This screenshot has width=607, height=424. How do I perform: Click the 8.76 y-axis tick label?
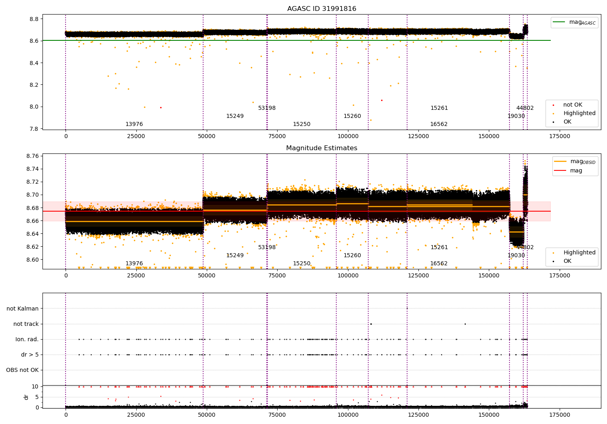point(32,156)
